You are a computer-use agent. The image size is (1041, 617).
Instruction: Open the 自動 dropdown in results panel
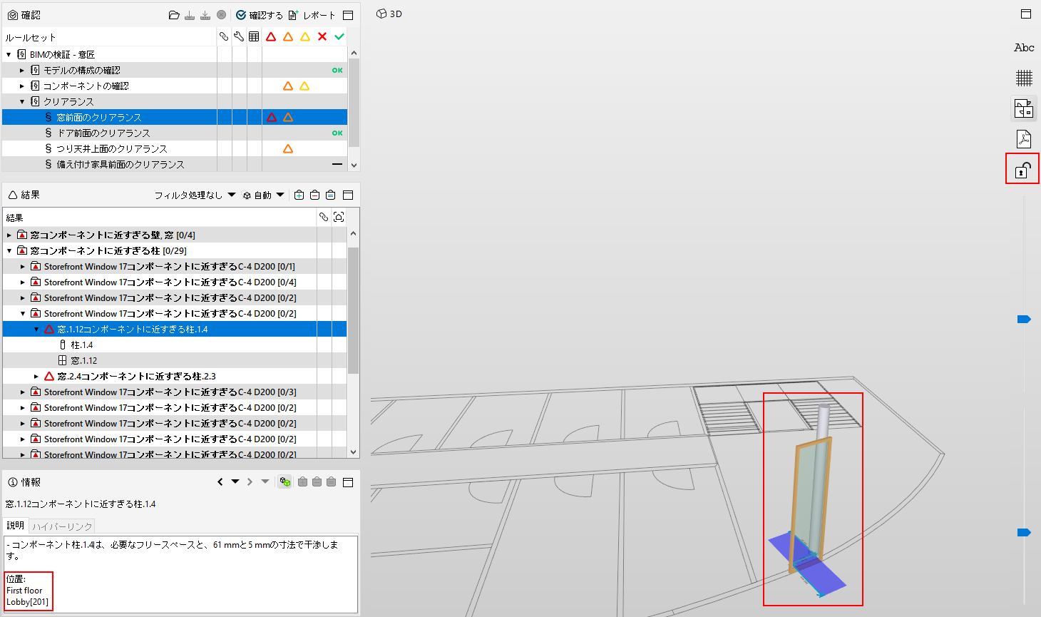(x=263, y=195)
